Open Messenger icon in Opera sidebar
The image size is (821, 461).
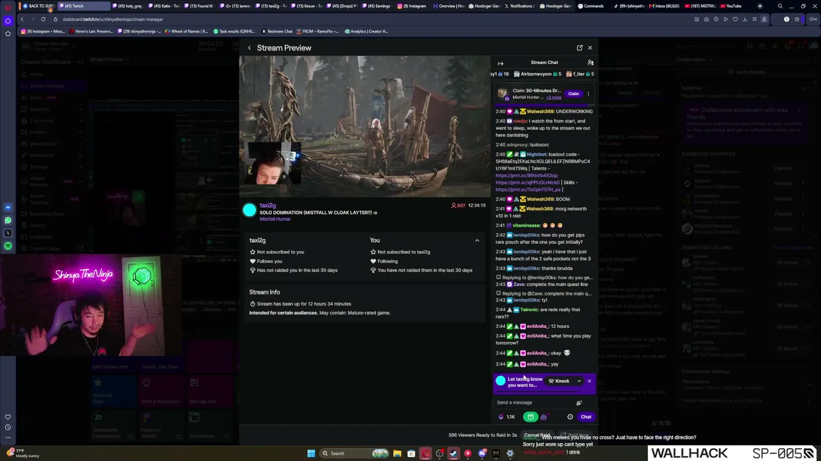[8, 207]
